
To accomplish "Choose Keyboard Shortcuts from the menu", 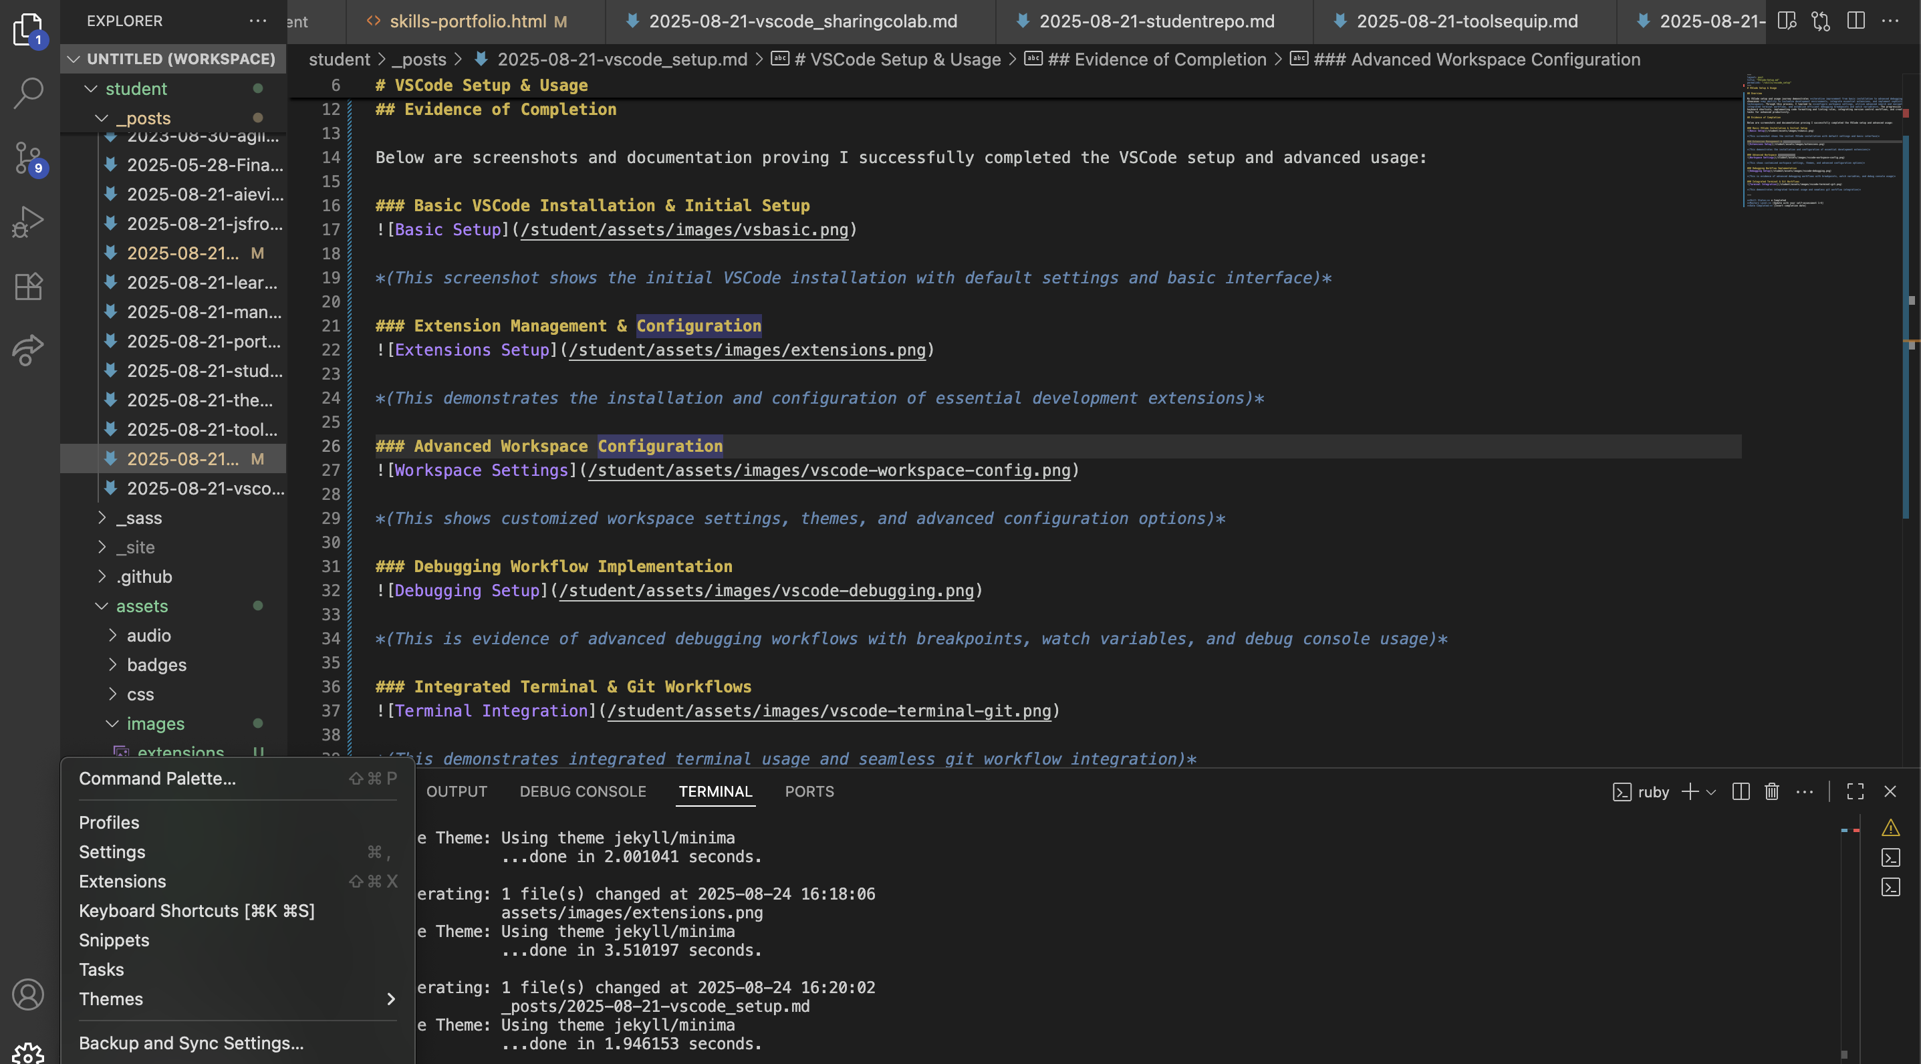I will pos(238,910).
